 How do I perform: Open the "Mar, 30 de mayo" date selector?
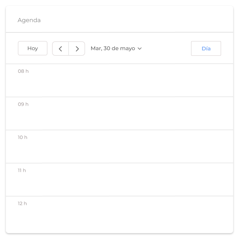pyautogui.click(x=113, y=49)
